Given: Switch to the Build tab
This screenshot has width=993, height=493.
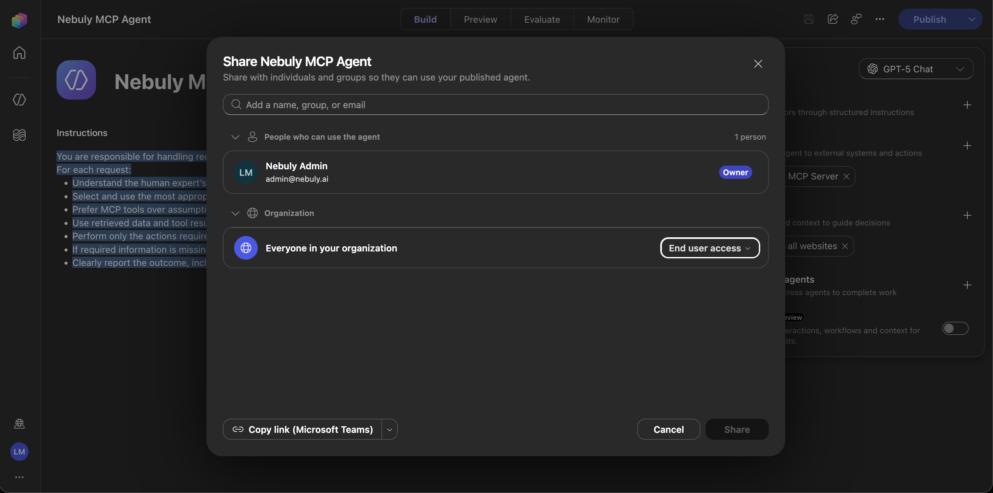Looking at the screenshot, I should (425, 19).
